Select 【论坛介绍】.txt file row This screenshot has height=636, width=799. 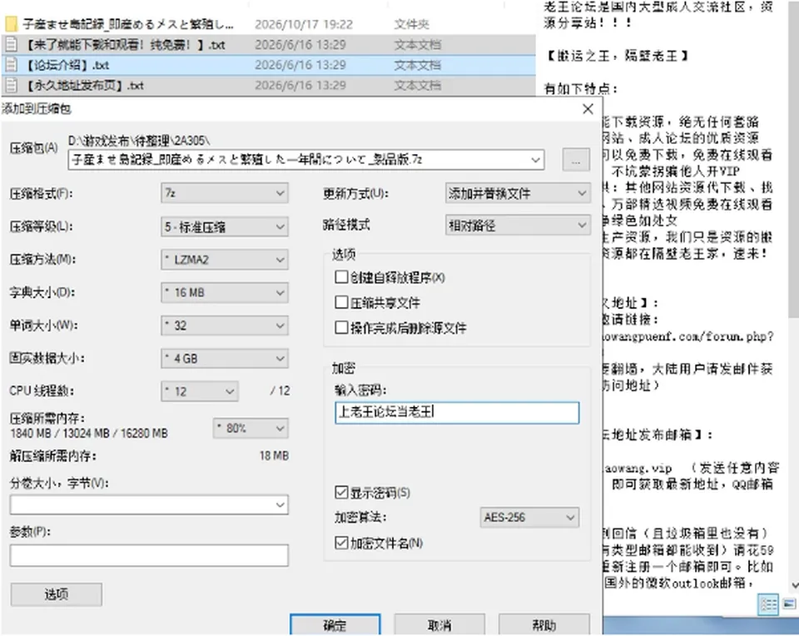click(x=268, y=65)
